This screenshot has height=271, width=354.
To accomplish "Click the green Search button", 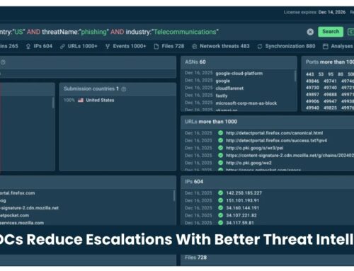I will tap(331, 32).
